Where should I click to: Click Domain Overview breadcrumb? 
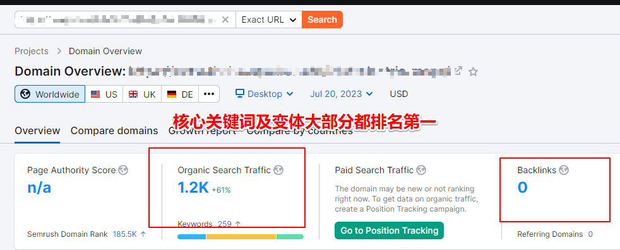tap(105, 51)
